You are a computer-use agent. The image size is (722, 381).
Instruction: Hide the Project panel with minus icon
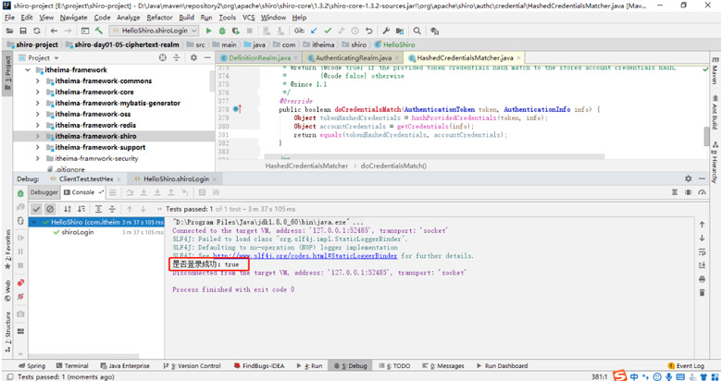coord(207,57)
